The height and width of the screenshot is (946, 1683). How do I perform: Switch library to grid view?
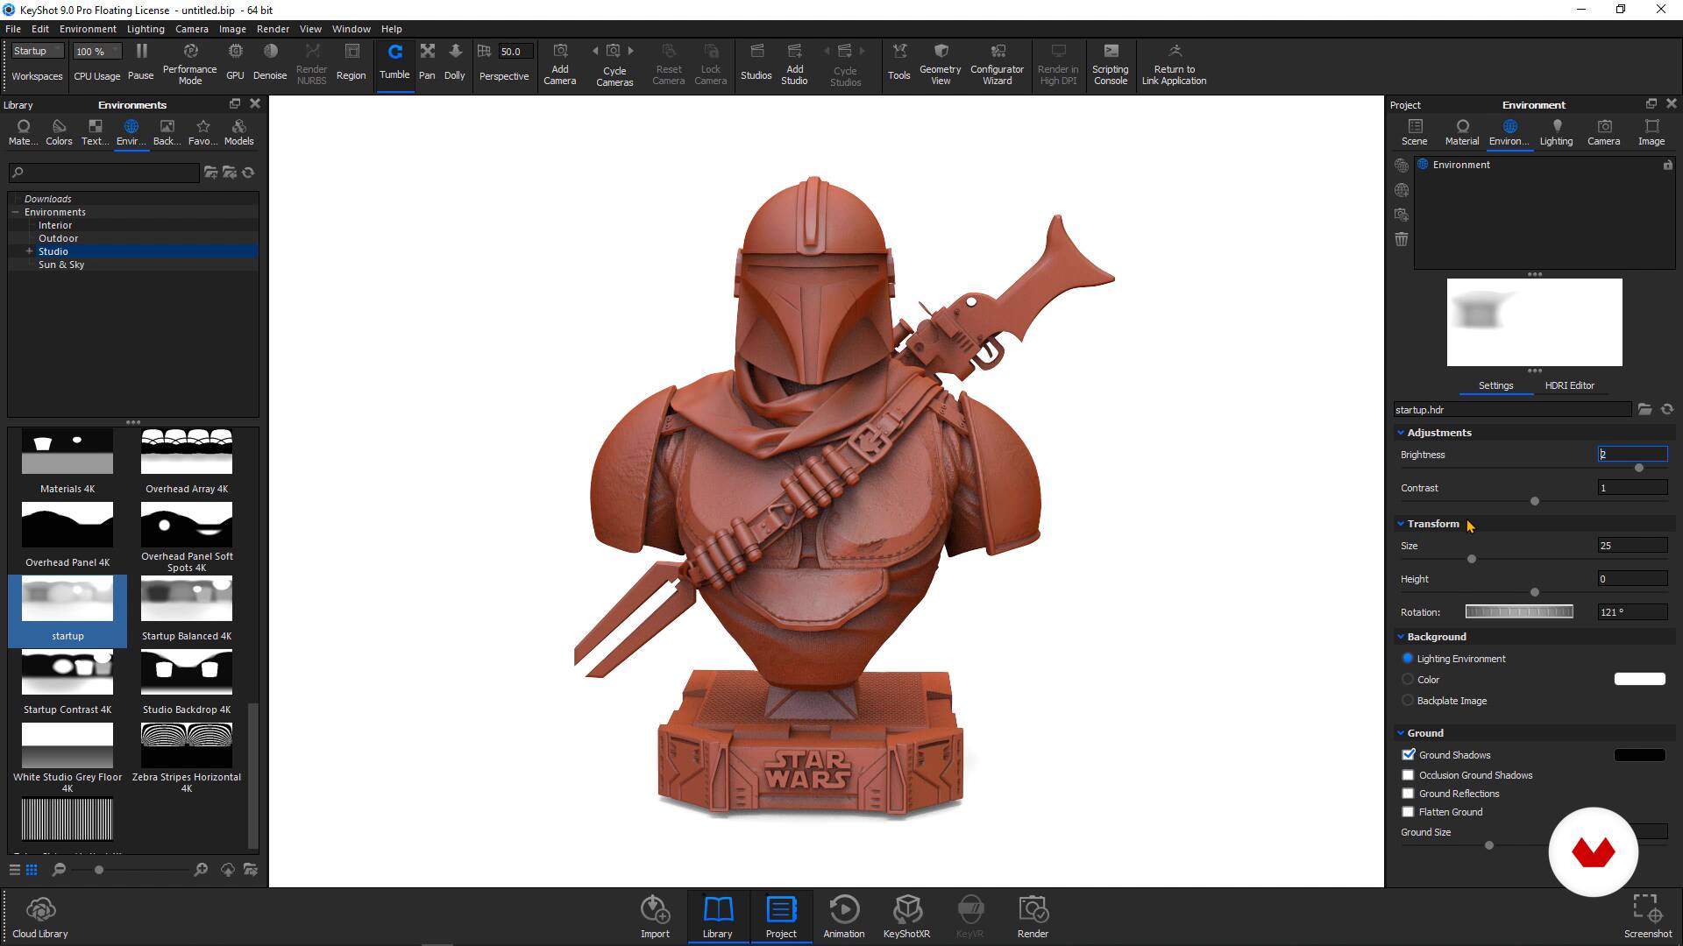point(32,870)
